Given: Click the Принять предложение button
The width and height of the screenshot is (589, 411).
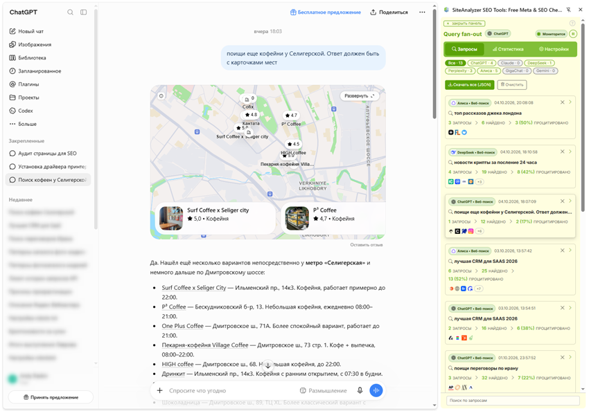Looking at the screenshot, I should (51, 397).
